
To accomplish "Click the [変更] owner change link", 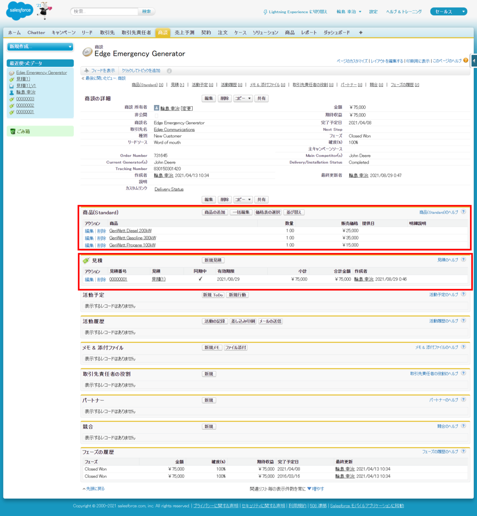I will pyautogui.click(x=187, y=109).
